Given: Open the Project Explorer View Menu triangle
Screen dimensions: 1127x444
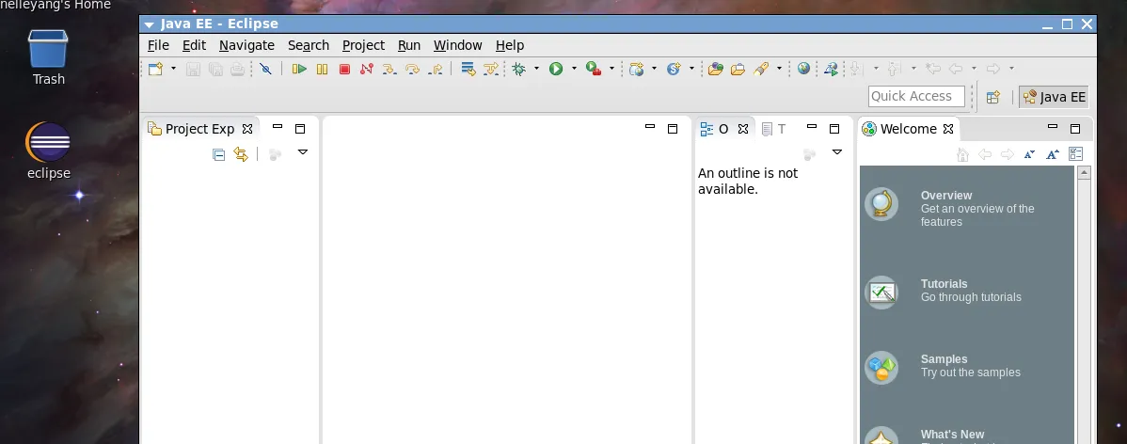Looking at the screenshot, I should pyautogui.click(x=303, y=152).
